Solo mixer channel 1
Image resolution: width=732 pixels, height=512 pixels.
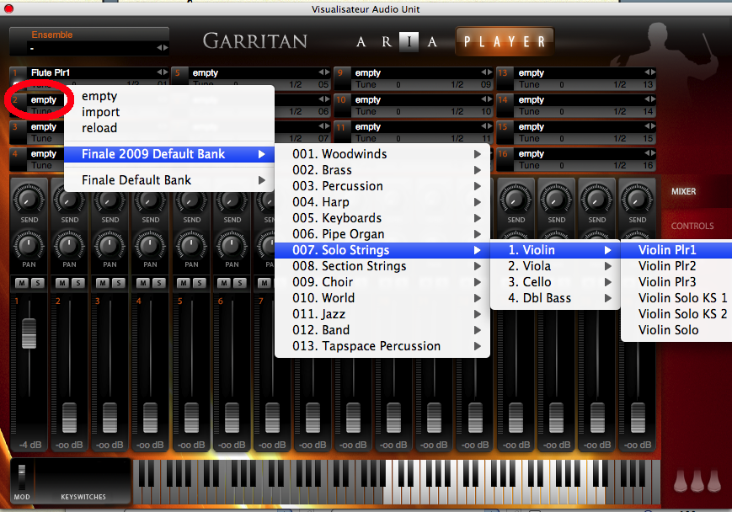(x=36, y=283)
